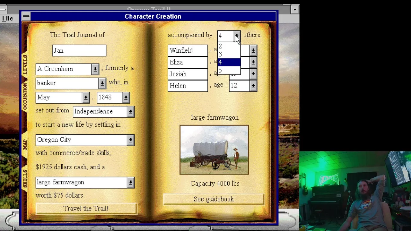
Task: Click the worth $75 dollars text
Action: (x=60, y=195)
